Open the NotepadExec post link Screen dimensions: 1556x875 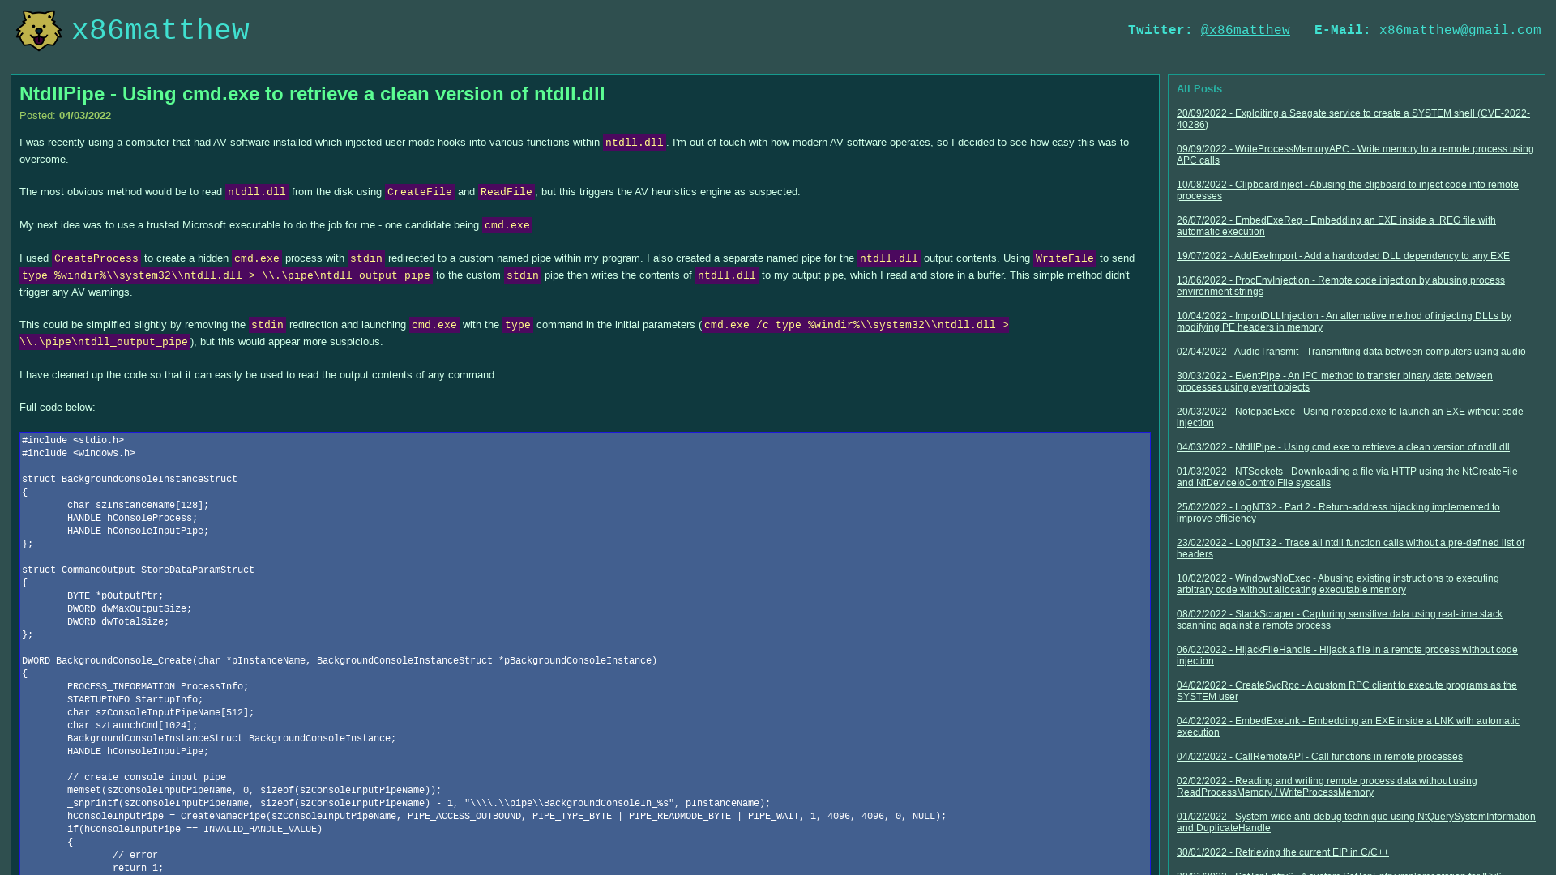click(1350, 417)
